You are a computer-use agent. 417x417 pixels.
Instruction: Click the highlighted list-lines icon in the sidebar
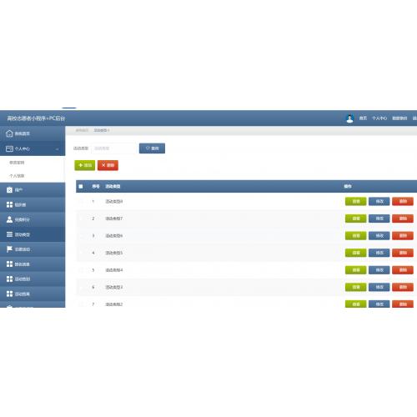coord(9,234)
